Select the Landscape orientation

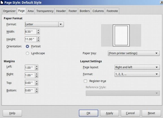point(27,53)
